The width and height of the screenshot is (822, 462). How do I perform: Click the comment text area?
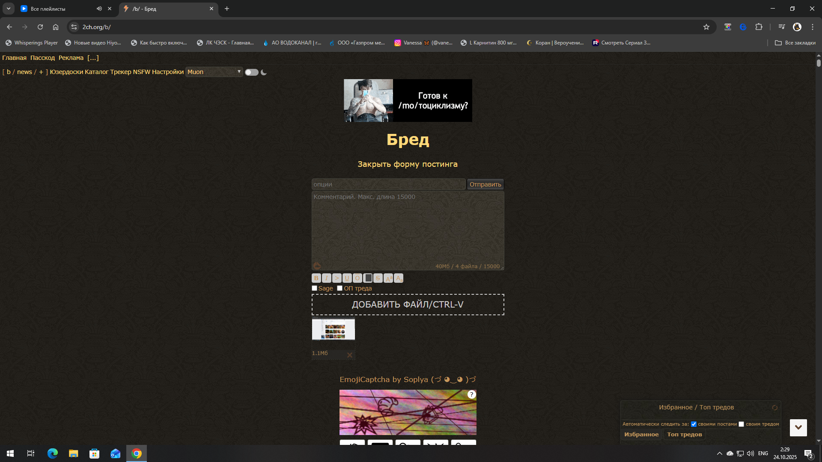point(408,229)
